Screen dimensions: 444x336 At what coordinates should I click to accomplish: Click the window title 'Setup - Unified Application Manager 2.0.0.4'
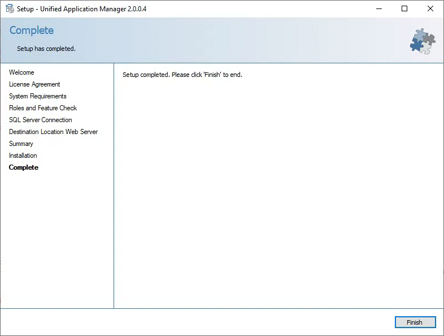[x=81, y=9]
